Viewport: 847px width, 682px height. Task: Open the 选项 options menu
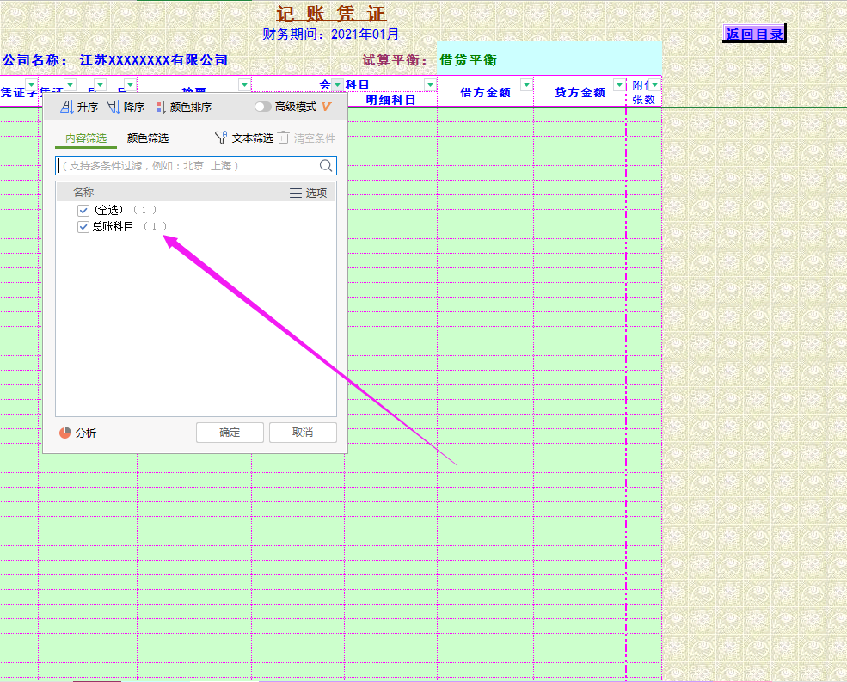click(309, 193)
